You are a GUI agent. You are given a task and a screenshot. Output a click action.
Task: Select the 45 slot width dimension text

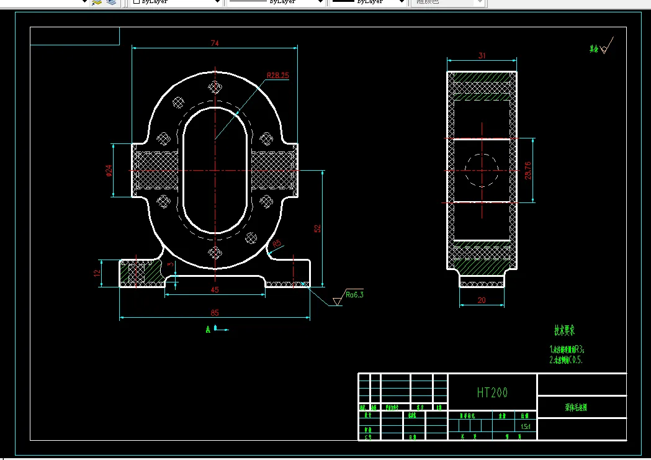pyautogui.click(x=215, y=290)
